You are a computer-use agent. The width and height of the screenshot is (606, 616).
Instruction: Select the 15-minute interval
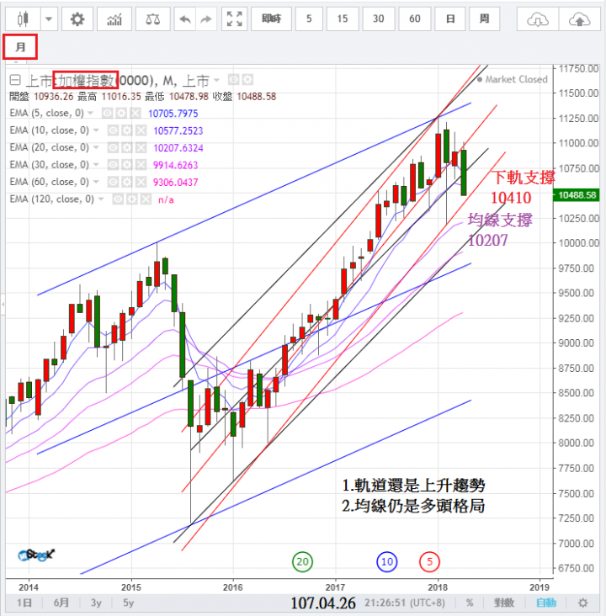pyautogui.click(x=343, y=19)
